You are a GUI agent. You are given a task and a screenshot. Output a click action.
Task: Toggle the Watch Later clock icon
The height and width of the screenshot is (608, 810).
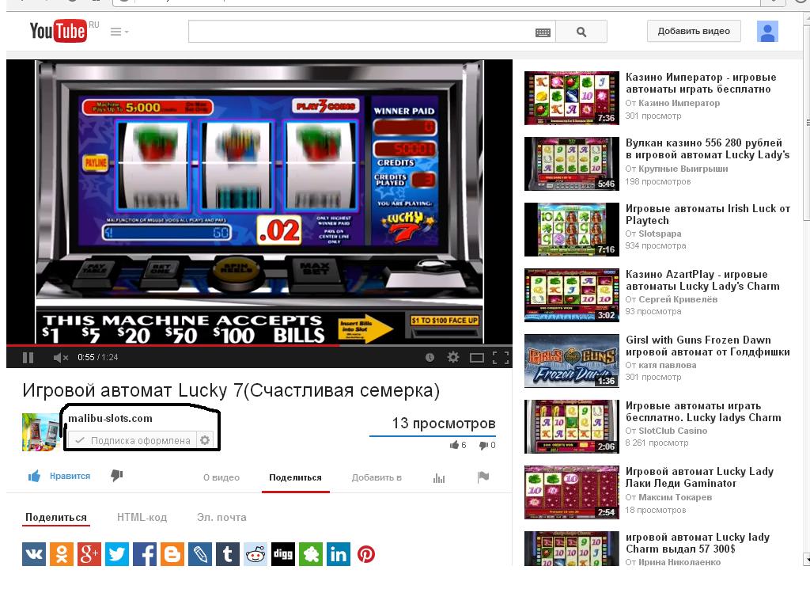point(430,357)
